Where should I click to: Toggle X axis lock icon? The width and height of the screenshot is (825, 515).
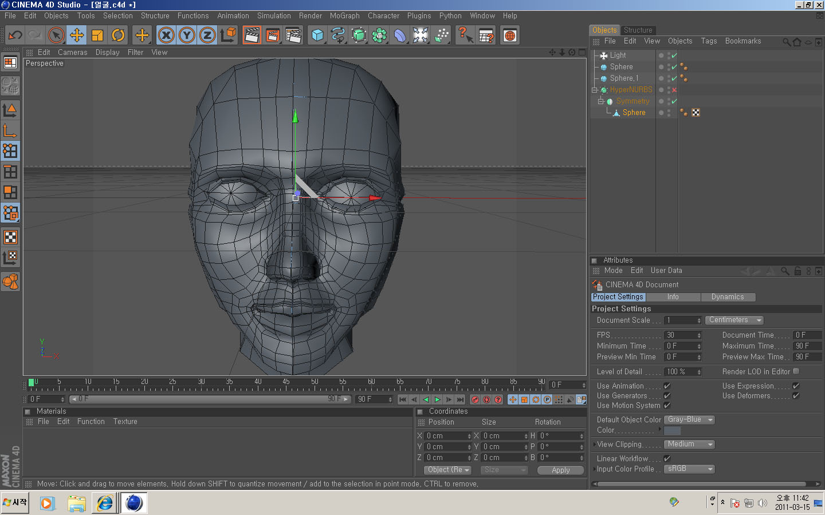[166, 35]
